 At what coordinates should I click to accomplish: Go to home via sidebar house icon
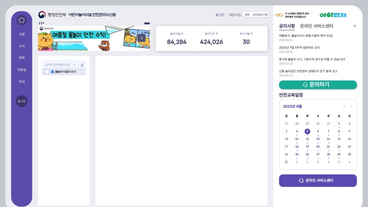(22, 20)
